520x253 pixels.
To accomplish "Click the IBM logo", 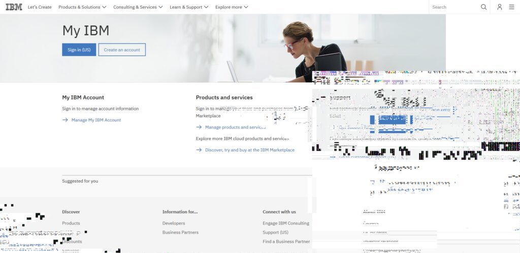I will click(x=14, y=7).
